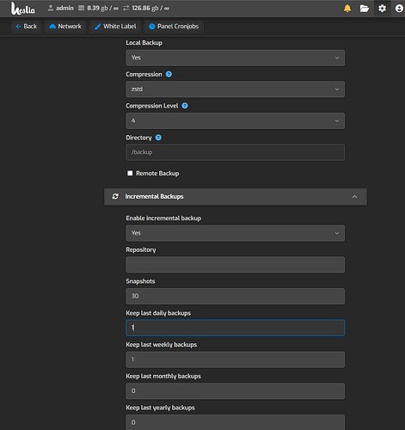Image resolution: width=405 pixels, height=430 pixels.
Task: Open the Compression Level dropdown
Action: coord(235,120)
